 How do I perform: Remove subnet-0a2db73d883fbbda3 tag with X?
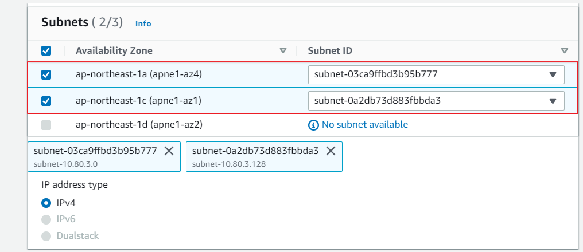click(x=331, y=151)
